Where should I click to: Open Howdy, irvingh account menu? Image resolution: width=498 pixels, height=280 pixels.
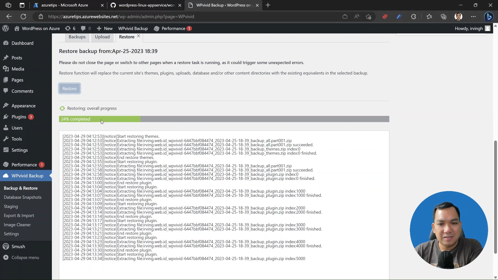(x=472, y=28)
